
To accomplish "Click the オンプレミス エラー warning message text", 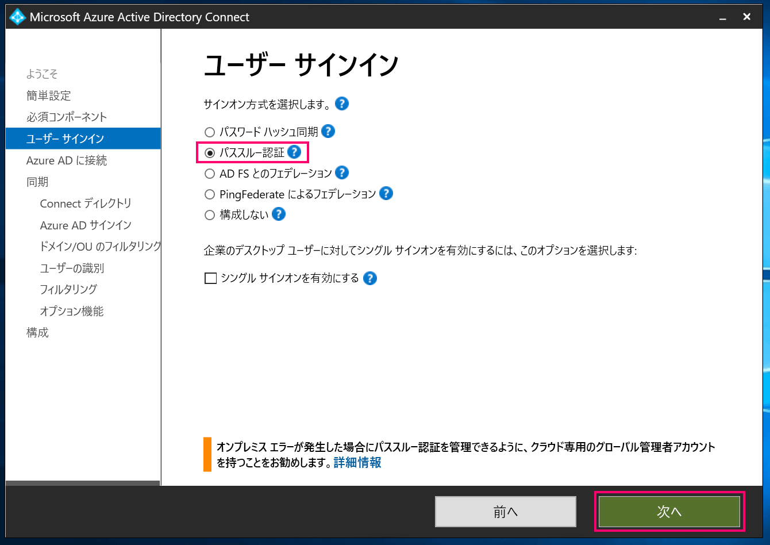I will [x=466, y=454].
